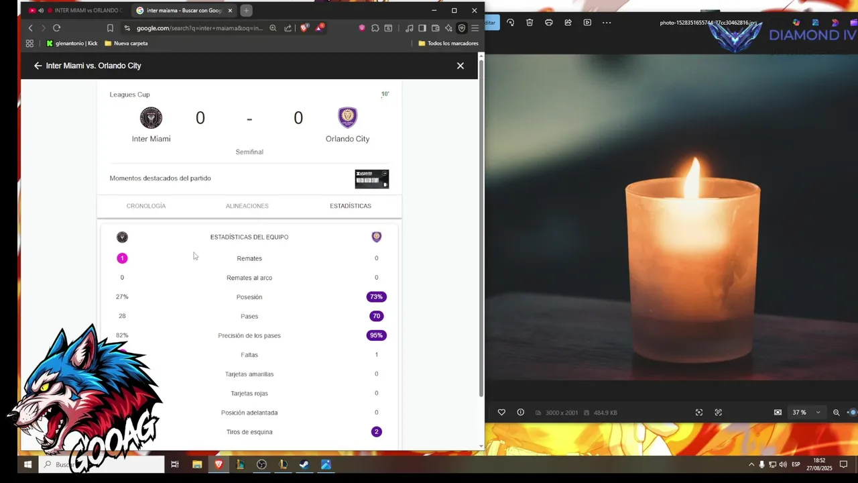Open Leo AI assistant icon

pyautogui.click(x=448, y=28)
